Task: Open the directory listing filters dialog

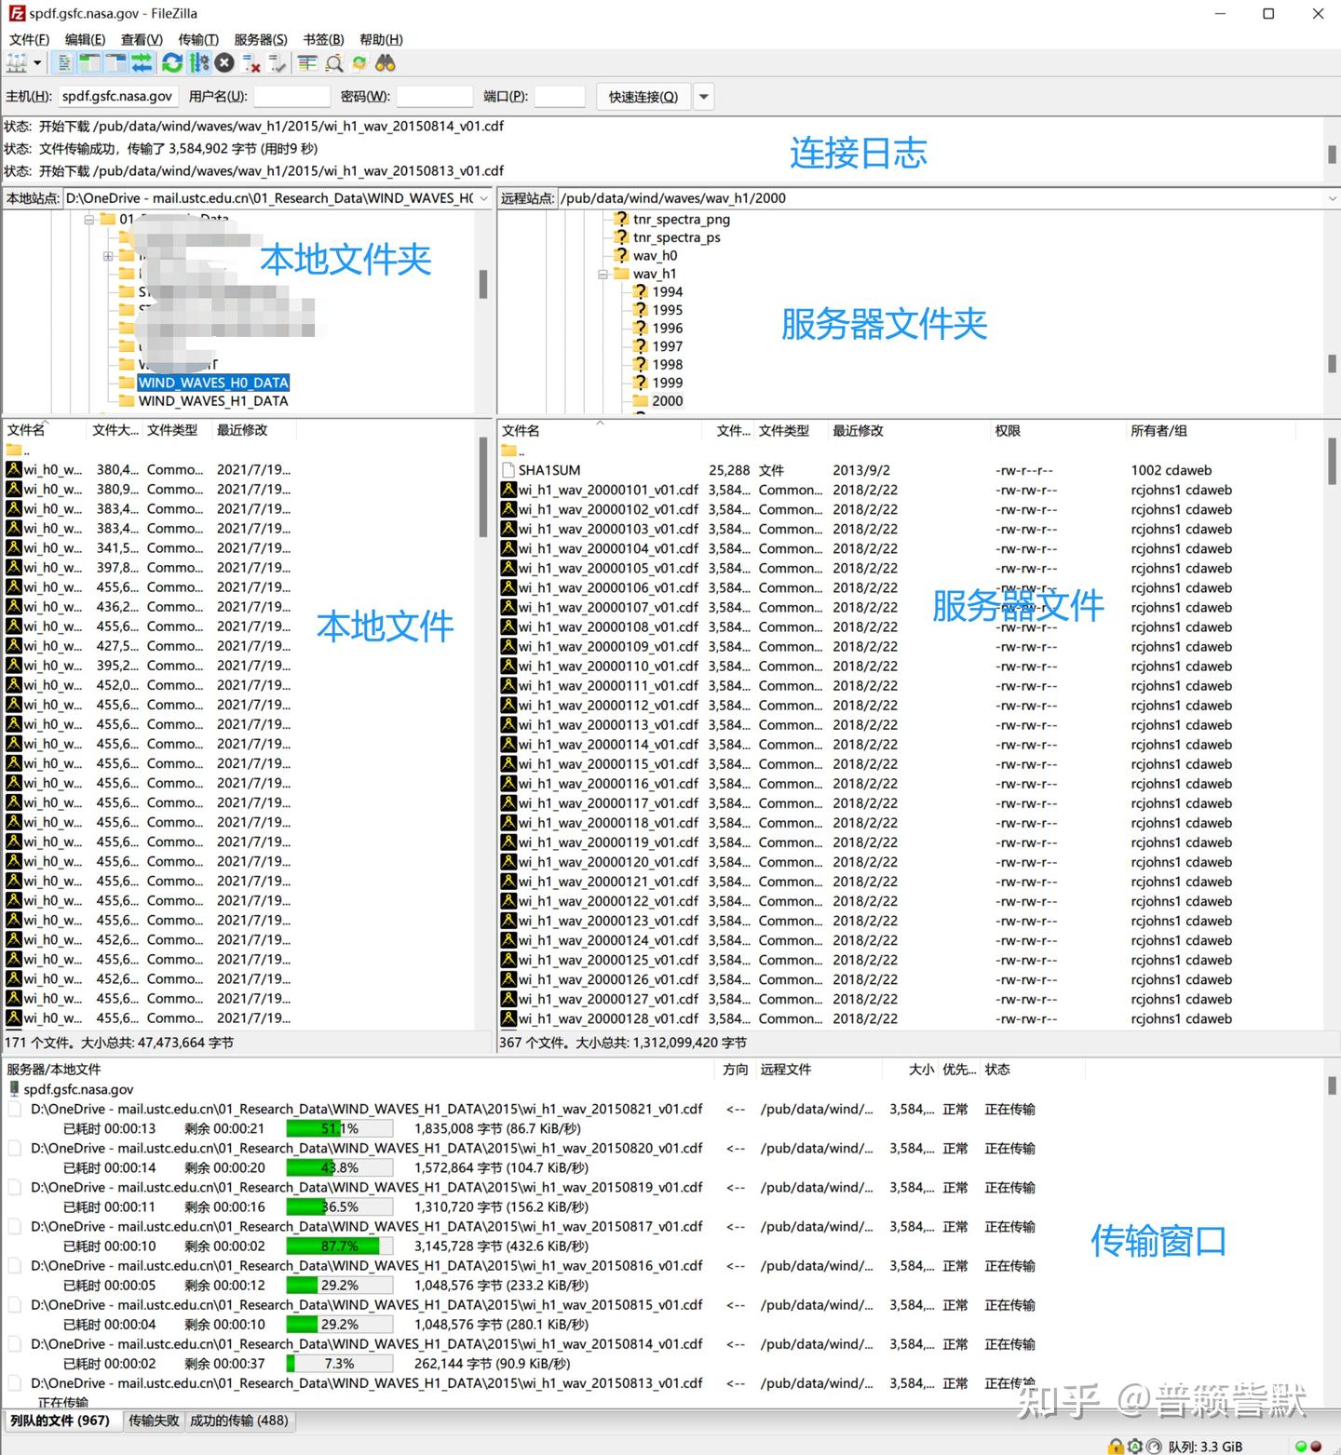Action: (307, 63)
